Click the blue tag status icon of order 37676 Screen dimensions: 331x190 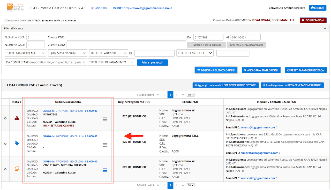pyautogui.click(x=17, y=143)
